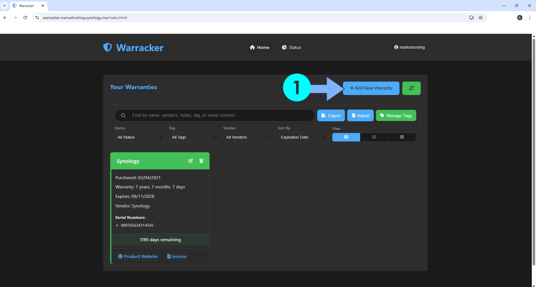Import warranties

pos(360,115)
